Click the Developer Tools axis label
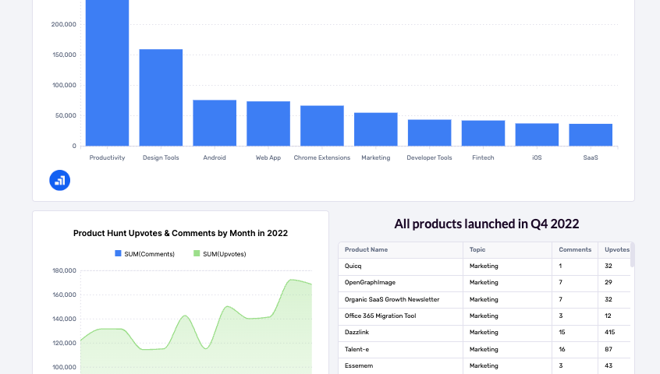Screen dimensions: 660x374 (429, 157)
